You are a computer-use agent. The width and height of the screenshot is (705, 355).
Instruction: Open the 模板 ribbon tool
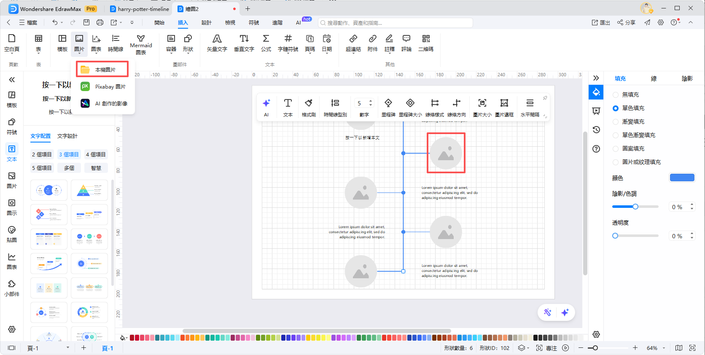62,43
